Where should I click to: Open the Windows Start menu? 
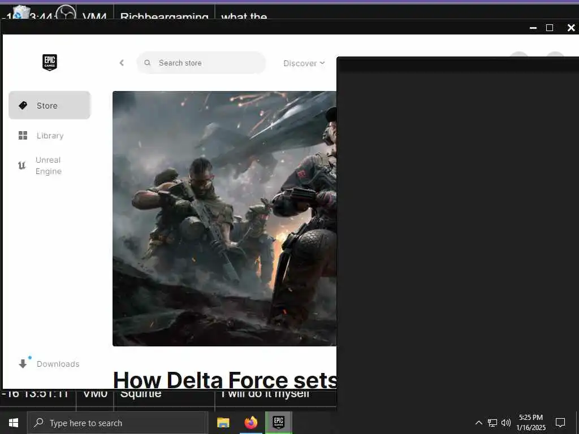(x=14, y=423)
